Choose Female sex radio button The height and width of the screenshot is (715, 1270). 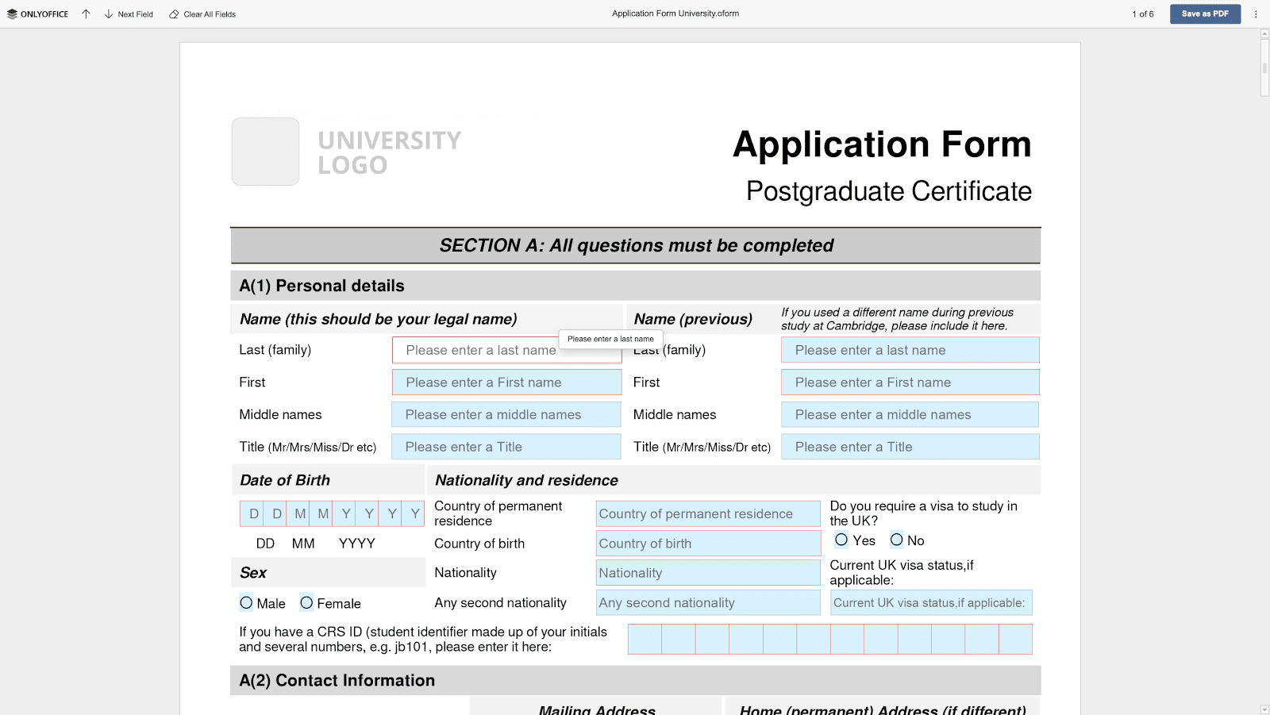[306, 603]
